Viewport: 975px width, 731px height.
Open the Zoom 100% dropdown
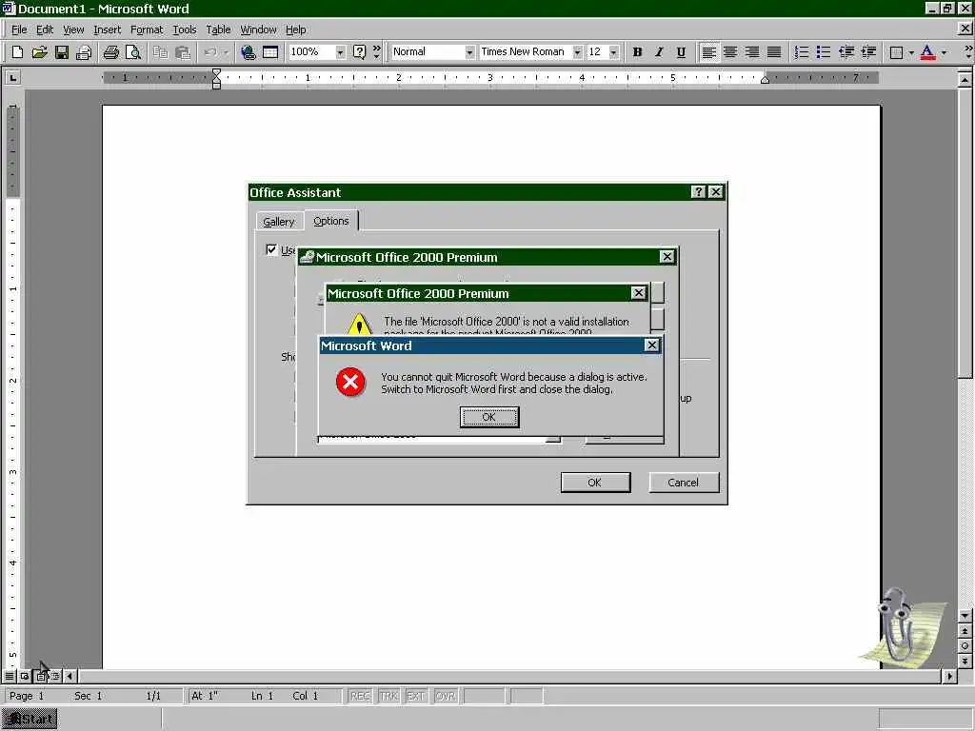pyautogui.click(x=340, y=52)
